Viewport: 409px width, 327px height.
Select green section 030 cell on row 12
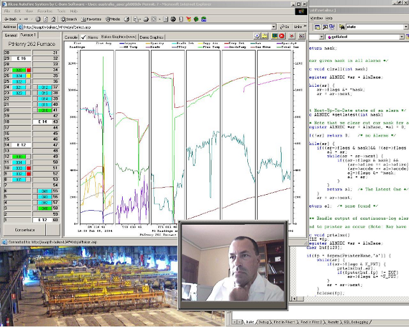pyautogui.click(x=19, y=156)
